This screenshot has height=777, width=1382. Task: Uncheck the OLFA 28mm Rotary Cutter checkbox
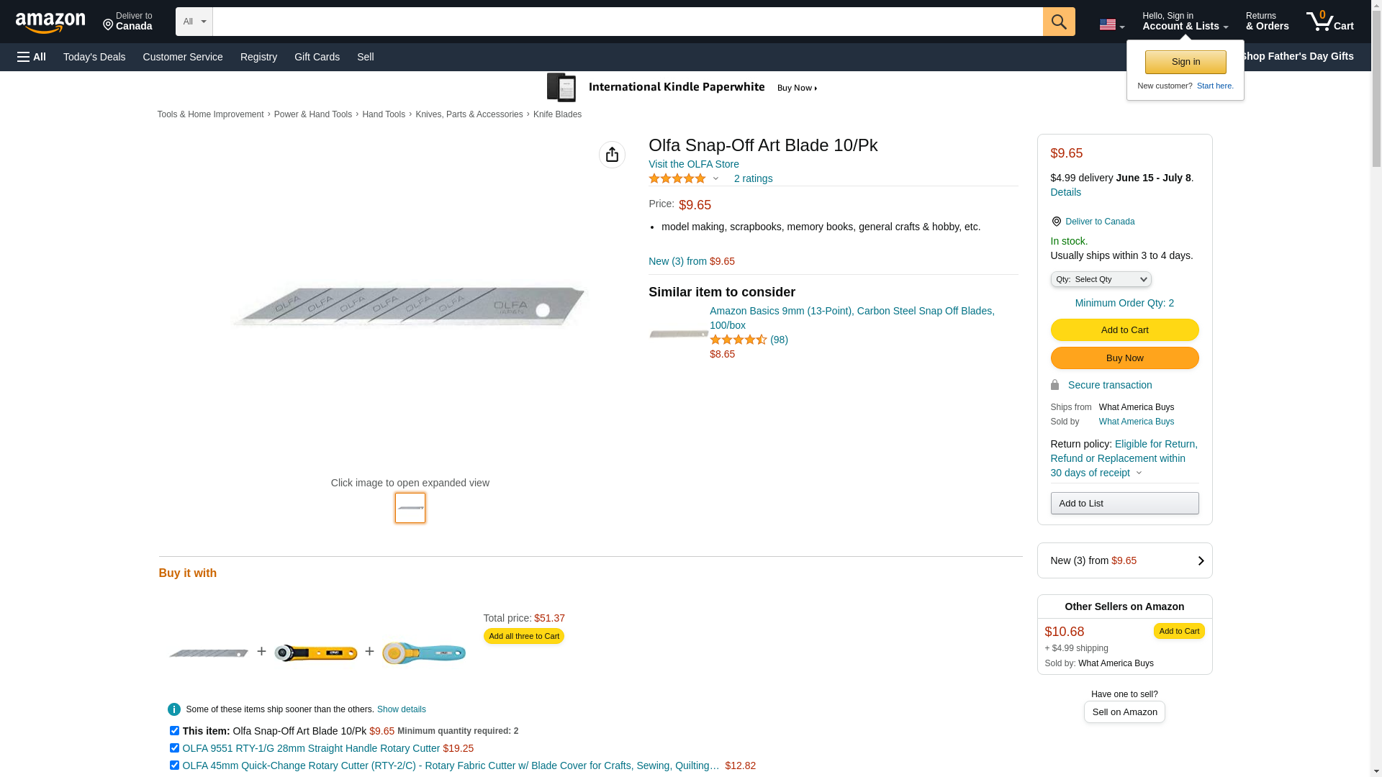tap(174, 748)
